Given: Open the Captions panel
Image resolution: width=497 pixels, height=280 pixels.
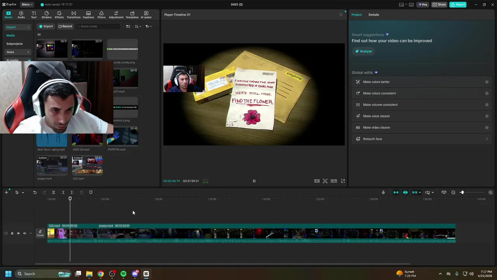Looking at the screenshot, I should point(88,15).
